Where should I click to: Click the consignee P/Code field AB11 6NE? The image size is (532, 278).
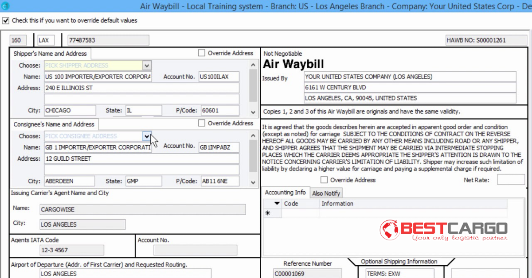[219, 181]
